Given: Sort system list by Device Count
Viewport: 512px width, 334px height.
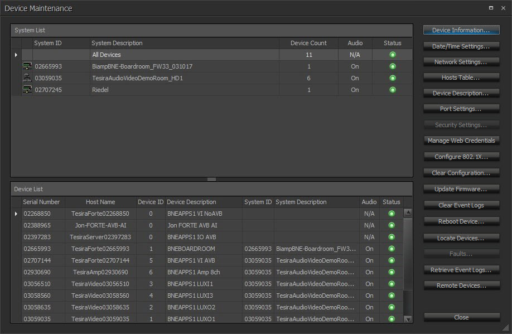Looking at the screenshot, I should tap(308, 43).
